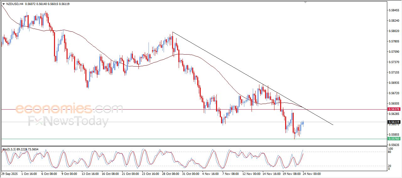Click the 0.56072 open price value in header
Viewport: 402px width, 178px height.
[30, 4]
